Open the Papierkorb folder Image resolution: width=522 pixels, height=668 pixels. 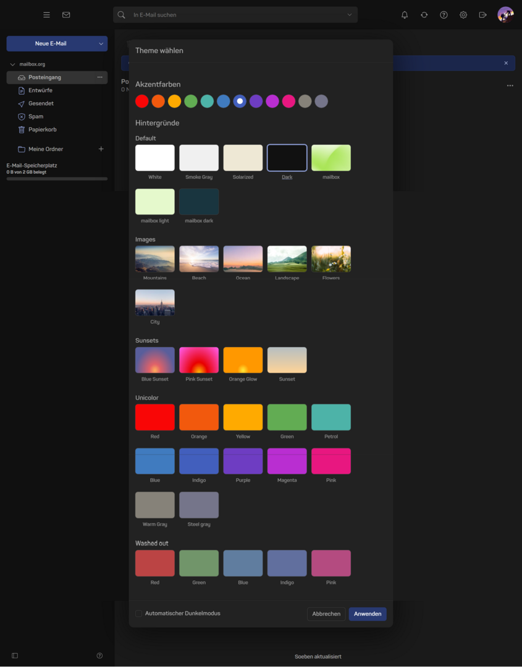(42, 129)
